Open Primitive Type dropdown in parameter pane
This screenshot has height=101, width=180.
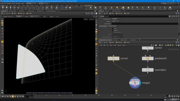[116, 19]
